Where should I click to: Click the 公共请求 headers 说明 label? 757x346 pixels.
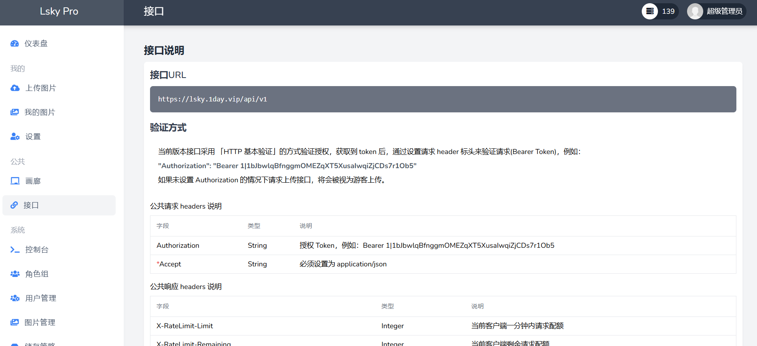[x=186, y=206]
